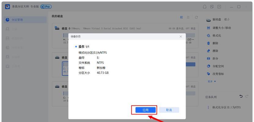Click the third disk's drive icon
Image resolution: width=254 pixels, height=122 pixels.
(57, 86)
